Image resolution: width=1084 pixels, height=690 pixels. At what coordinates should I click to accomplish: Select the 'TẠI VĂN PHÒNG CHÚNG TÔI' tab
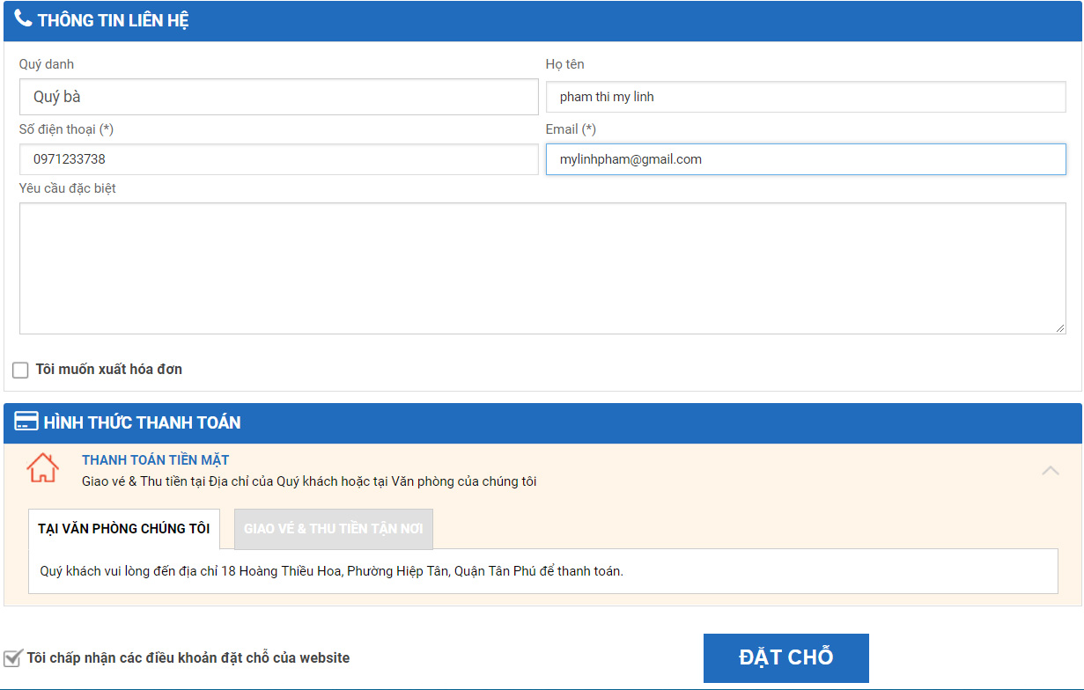click(124, 529)
